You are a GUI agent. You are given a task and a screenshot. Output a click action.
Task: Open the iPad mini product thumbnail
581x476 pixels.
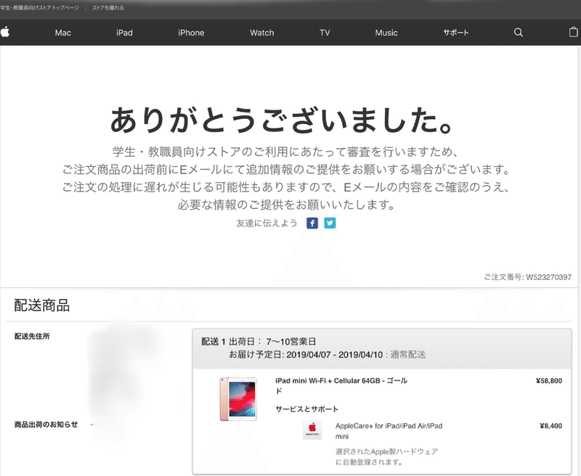(238, 399)
